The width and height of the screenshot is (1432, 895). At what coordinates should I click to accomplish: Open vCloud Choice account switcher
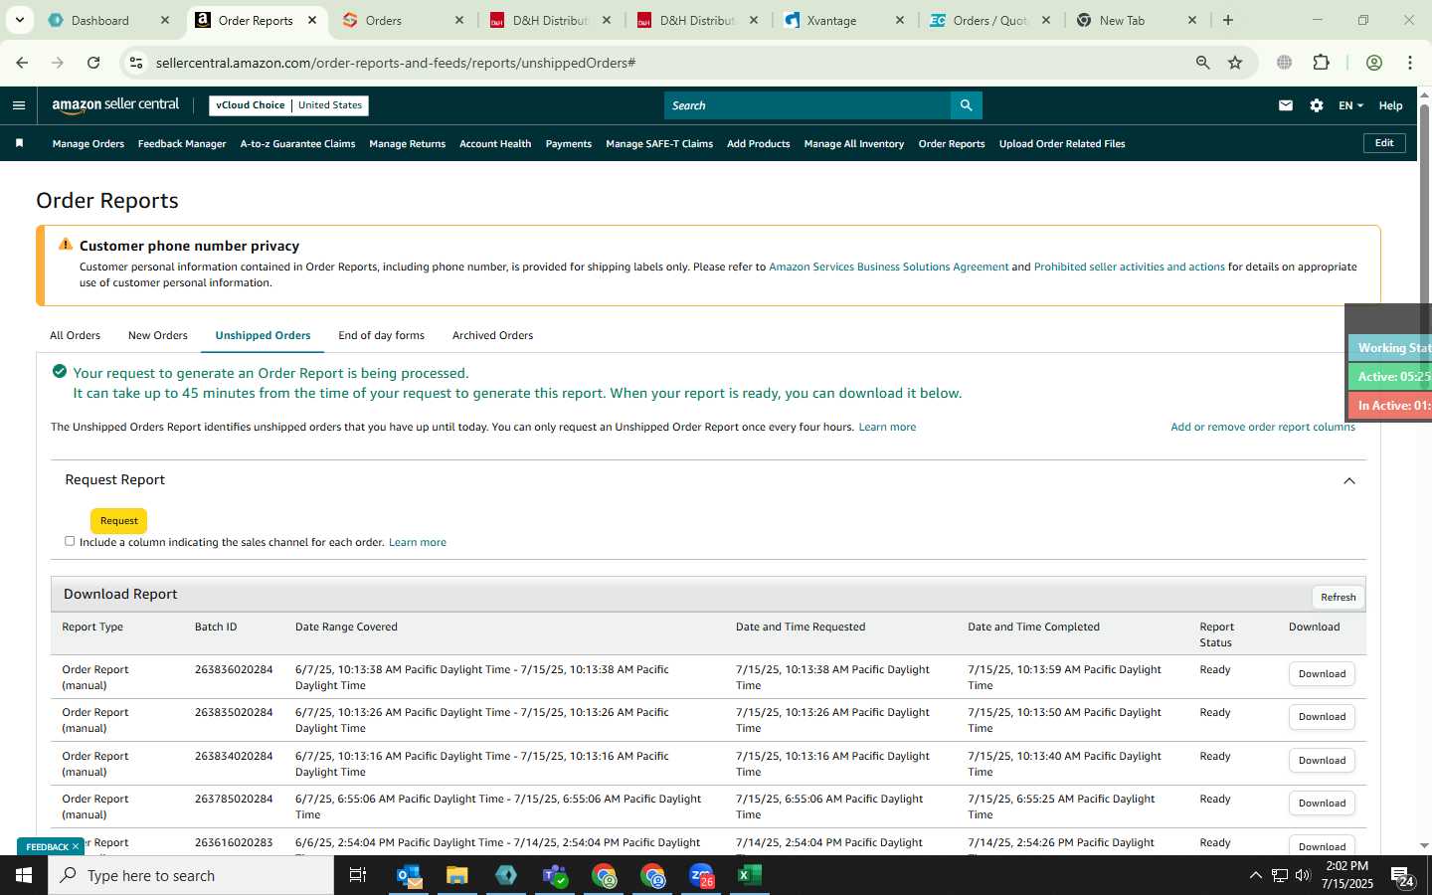(x=288, y=105)
